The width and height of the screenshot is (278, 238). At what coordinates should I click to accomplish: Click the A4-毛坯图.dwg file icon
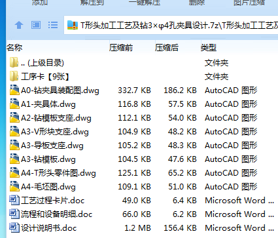tap(14, 186)
